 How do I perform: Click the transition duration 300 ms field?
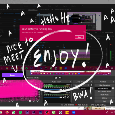coord(85,88)
